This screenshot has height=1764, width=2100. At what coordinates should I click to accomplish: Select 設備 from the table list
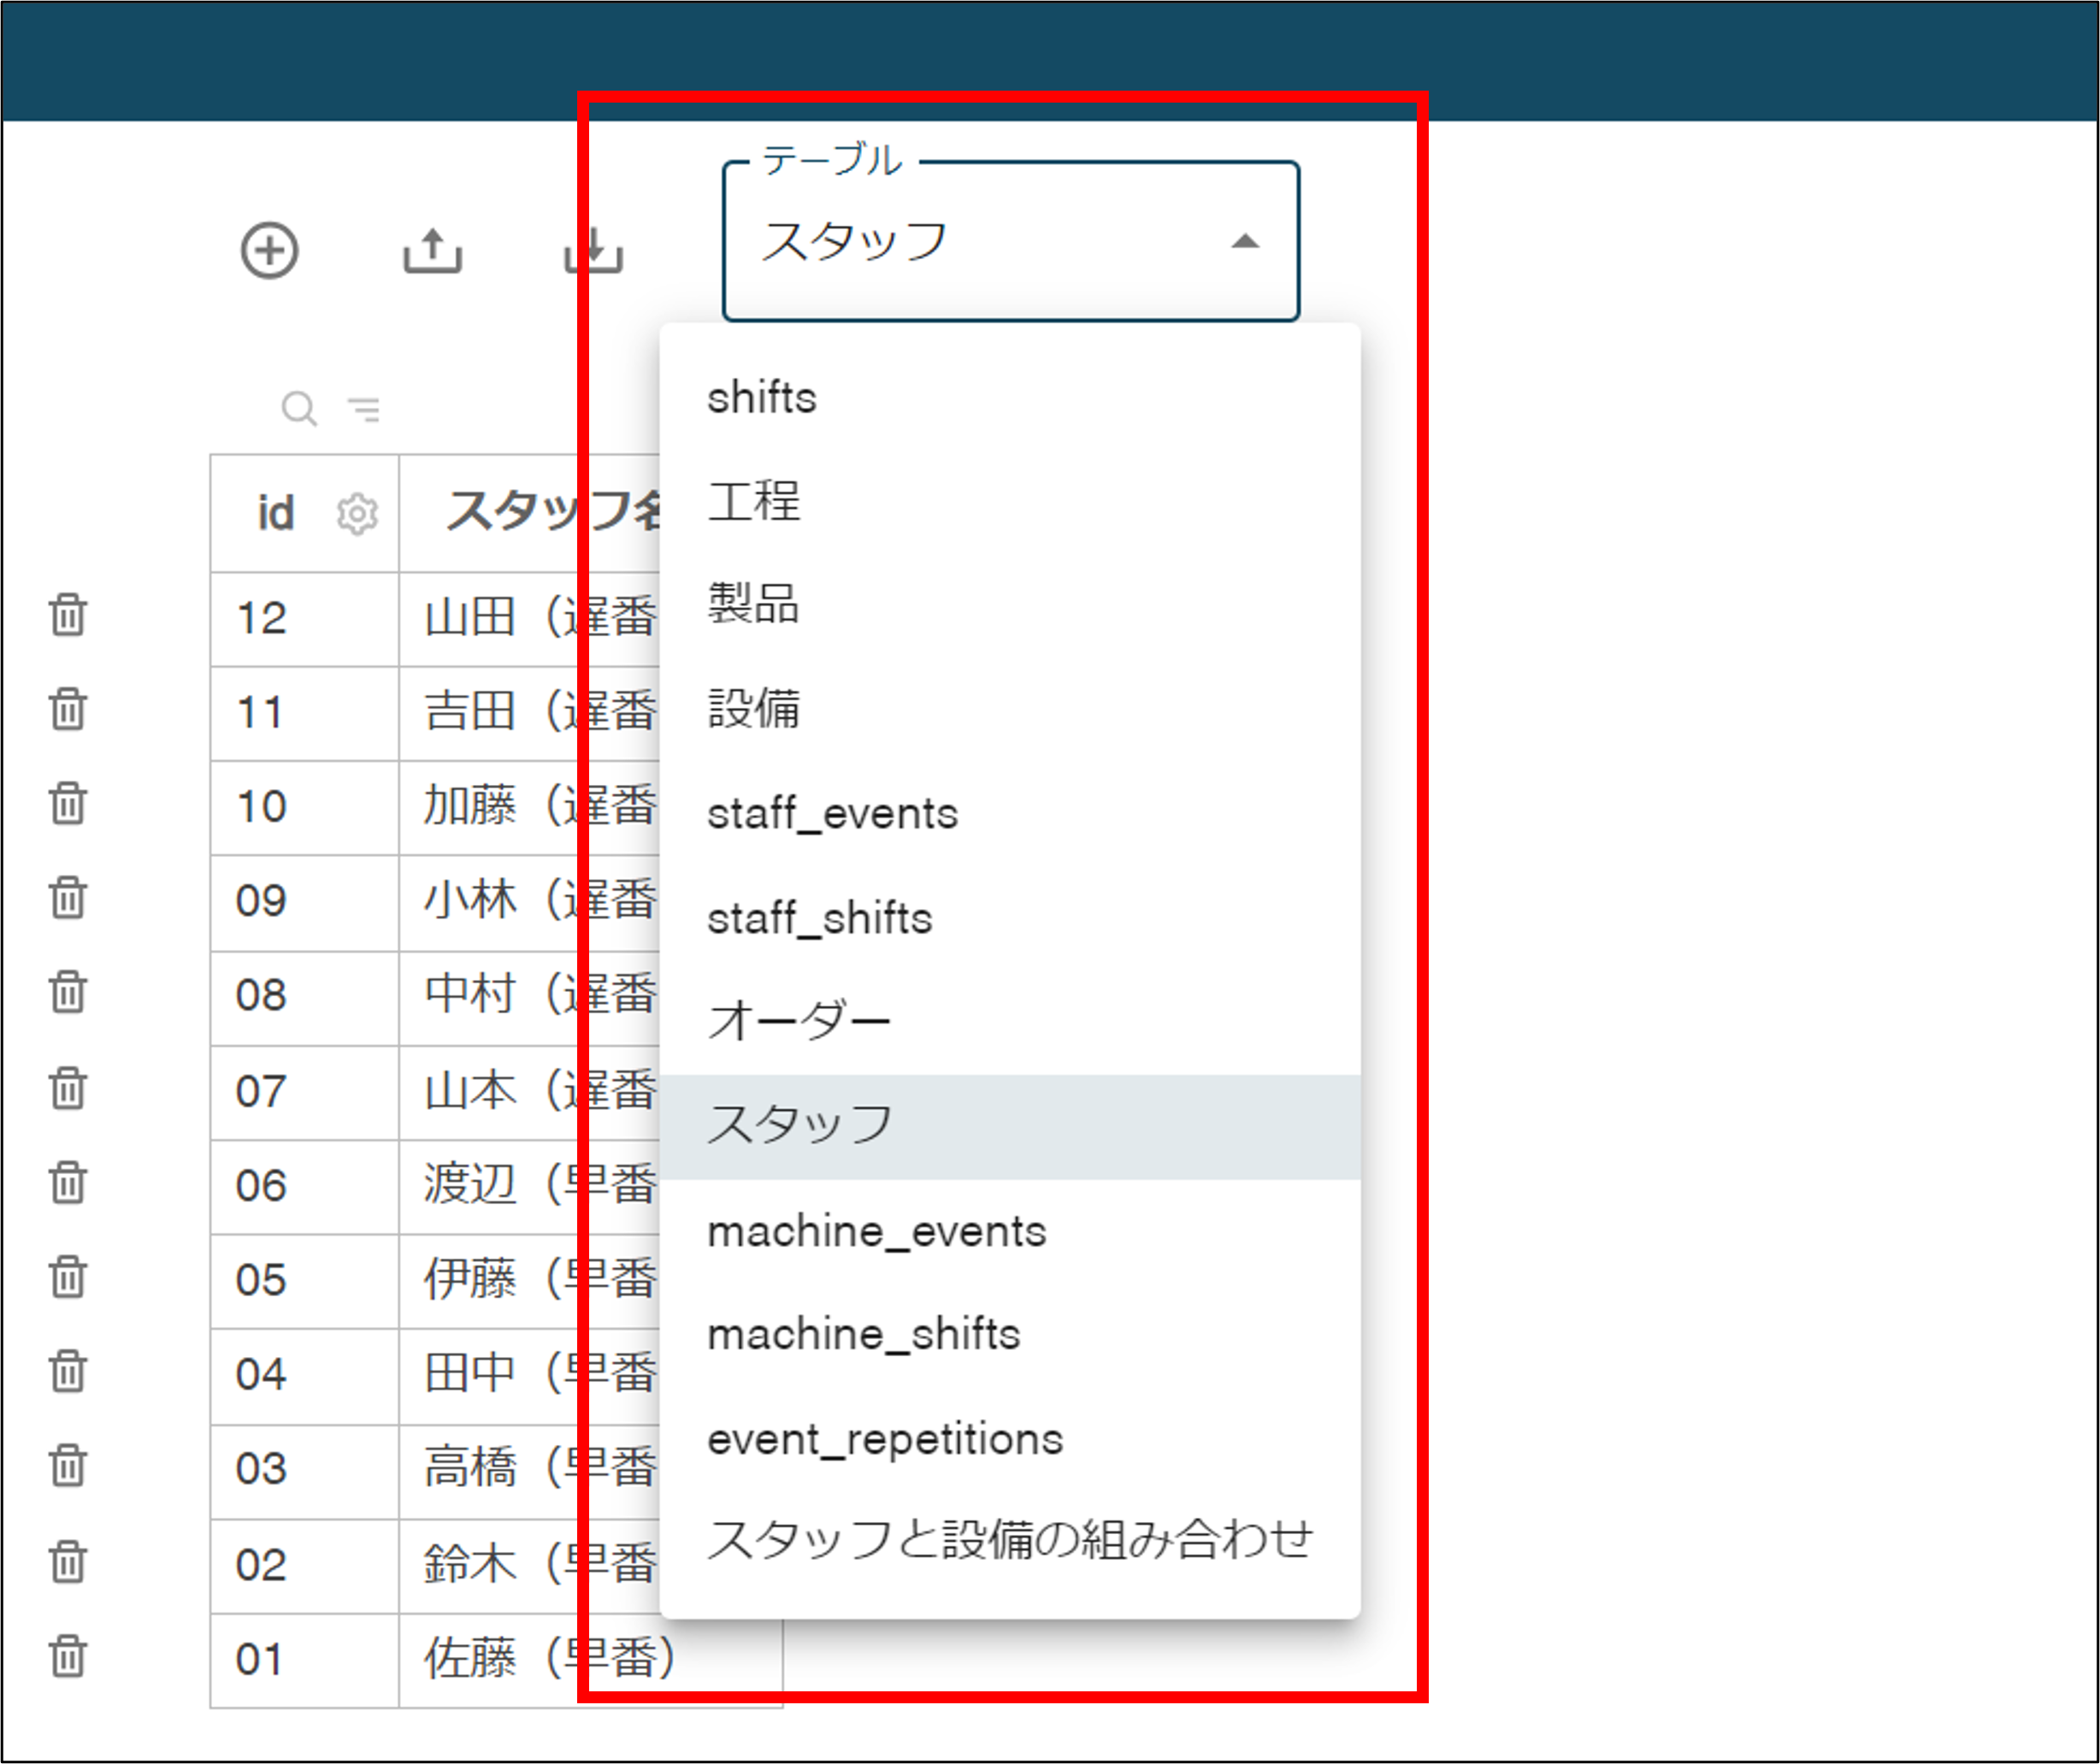(1010, 710)
